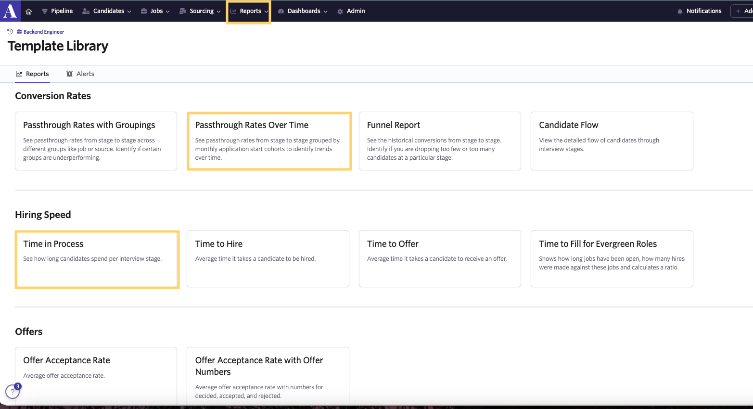Click the briefcase icon beside Backend Engineer
Image resolution: width=753 pixels, height=409 pixels.
(19, 32)
